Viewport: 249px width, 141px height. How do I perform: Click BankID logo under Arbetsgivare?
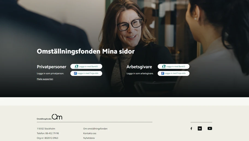click(x=164, y=66)
